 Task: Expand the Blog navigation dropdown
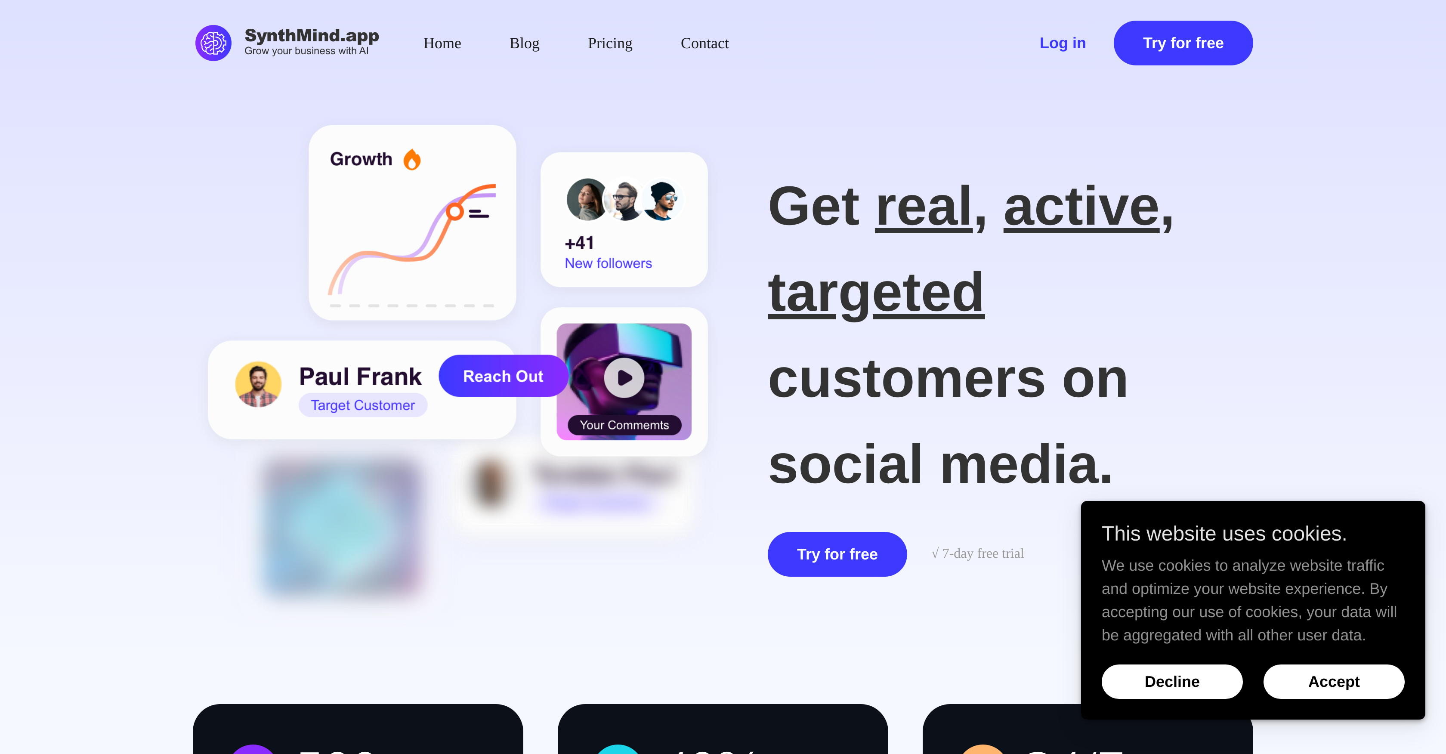click(x=524, y=42)
